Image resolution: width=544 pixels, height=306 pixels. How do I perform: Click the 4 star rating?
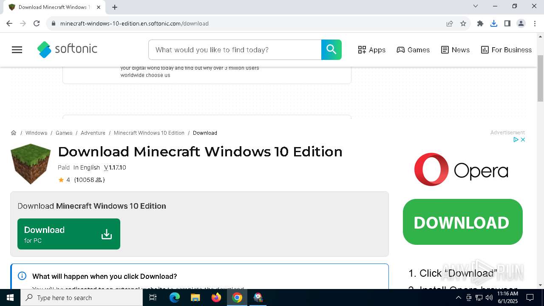point(64,180)
